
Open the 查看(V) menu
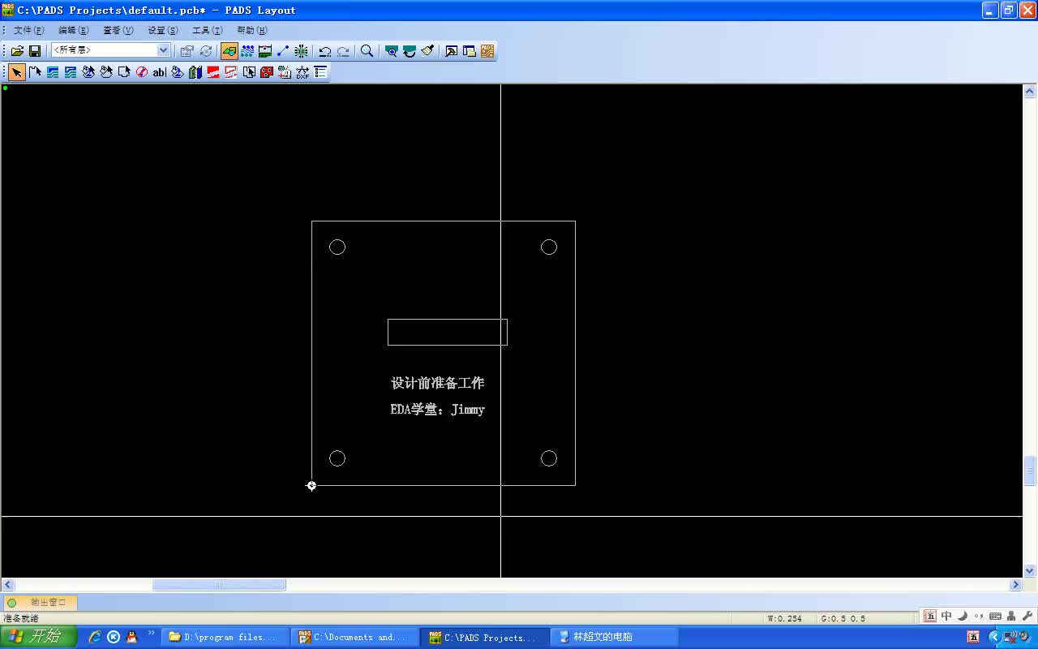coord(118,30)
